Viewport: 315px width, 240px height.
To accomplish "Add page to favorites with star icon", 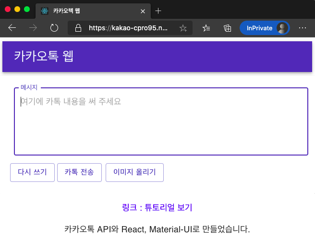I will [183, 28].
